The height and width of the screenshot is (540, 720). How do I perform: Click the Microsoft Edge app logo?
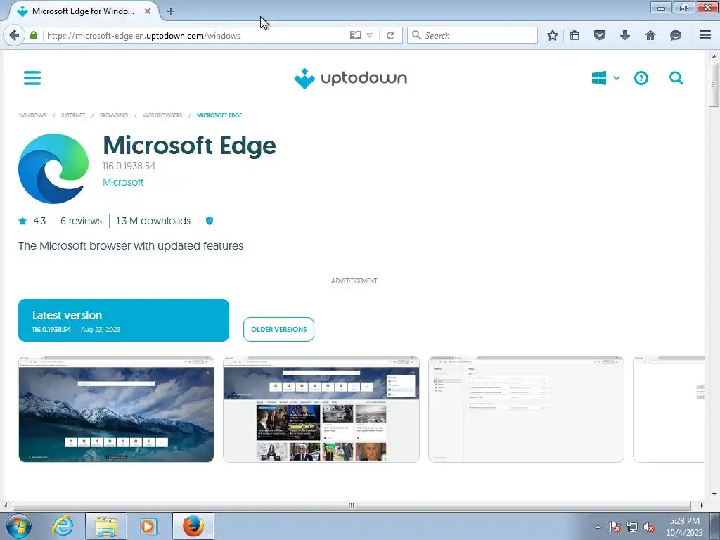(53, 169)
